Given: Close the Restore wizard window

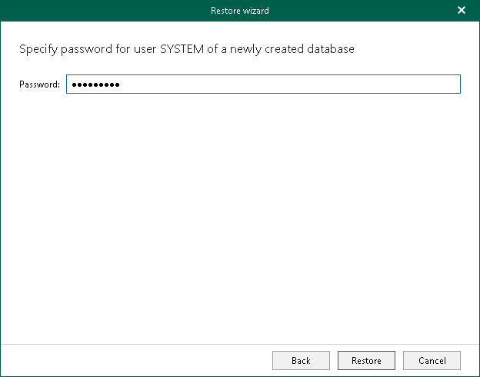Looking at the screenshot, I should (x=462, y=10).
